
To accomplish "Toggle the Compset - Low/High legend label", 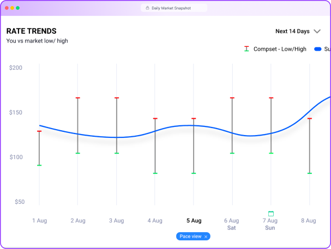I will click(x=280, y=49).
